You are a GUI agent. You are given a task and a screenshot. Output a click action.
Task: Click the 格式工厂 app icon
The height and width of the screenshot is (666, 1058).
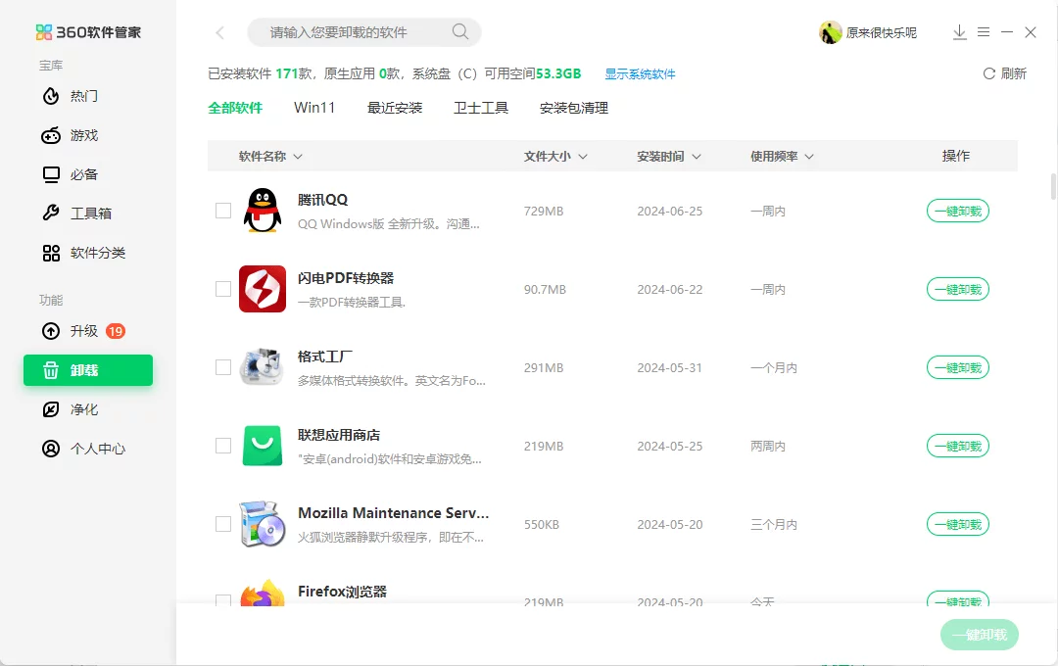[263, 367]
